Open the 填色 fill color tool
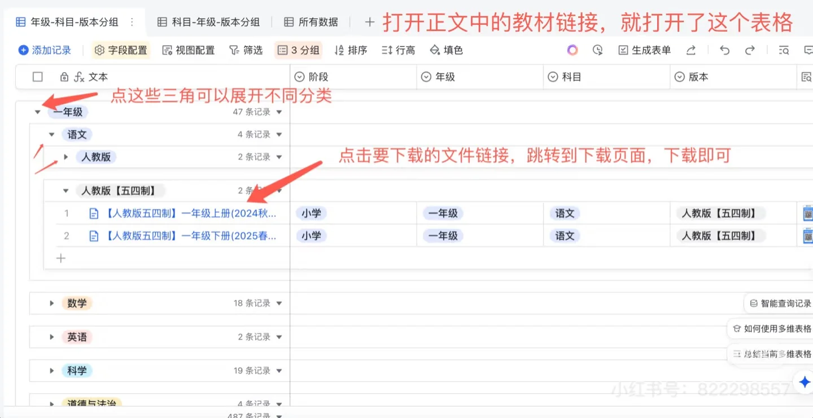The width and height of the screenshot is (813, 418). coord(446,50)
